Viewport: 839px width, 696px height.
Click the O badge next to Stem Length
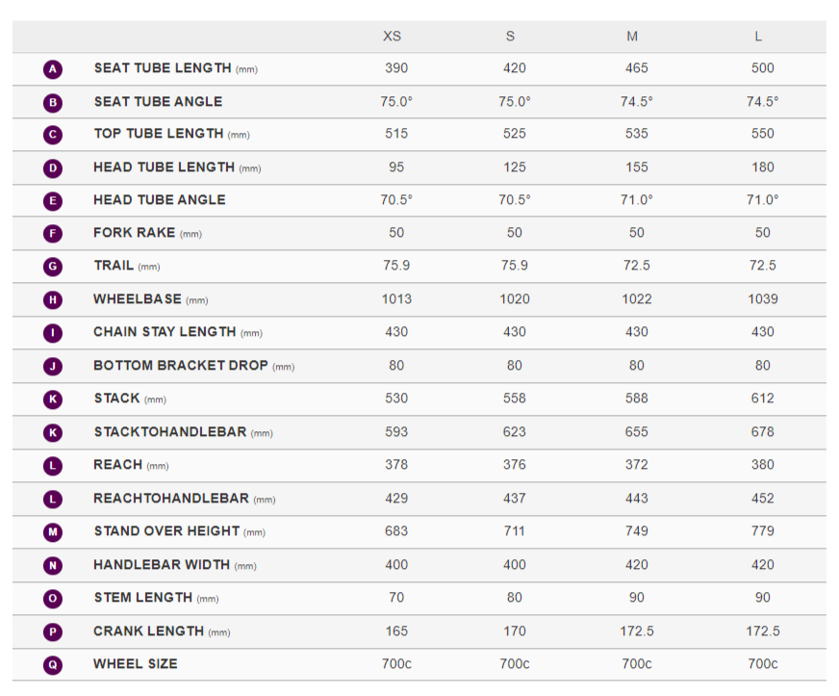pyautogui.click(x=53, y=599)
